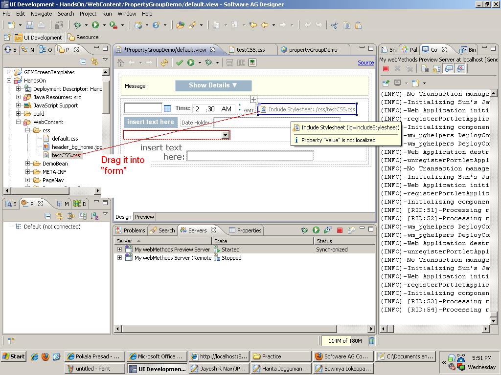Click the green Run icon in main toolbar
The height and width of the screenshot is (375, 501).
point(95,25)
